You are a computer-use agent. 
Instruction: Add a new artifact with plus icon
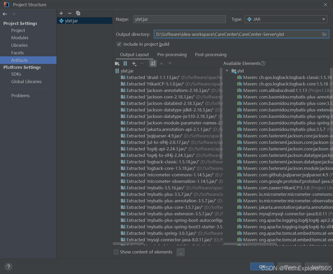tap(61, 13)
